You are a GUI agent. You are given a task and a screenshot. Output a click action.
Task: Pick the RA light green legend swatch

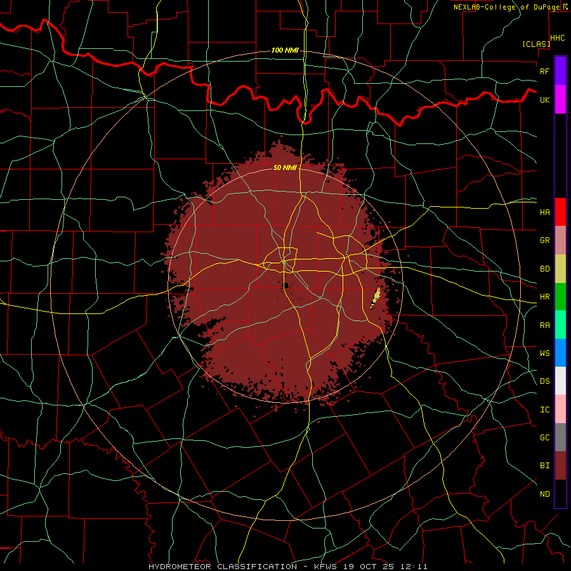[x=560, y=325]
